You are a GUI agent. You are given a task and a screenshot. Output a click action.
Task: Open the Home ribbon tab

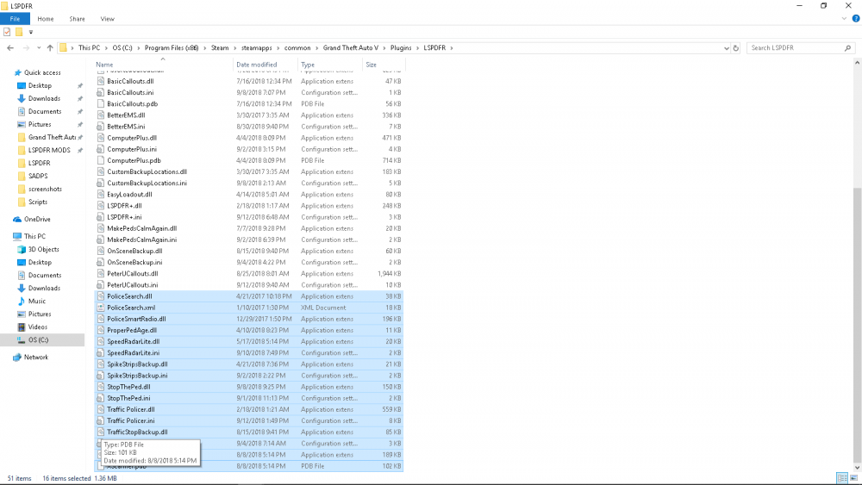coord(46,19)
